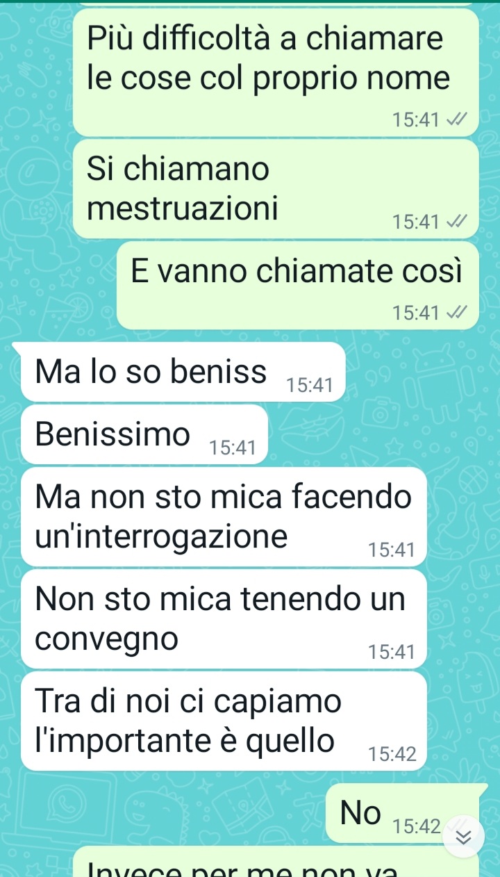The height and width of the screenshot is (877, 500).
Task: Tap double check marks on 'Si chiamano mestruazioni'
Action: [x=456, y=222]
